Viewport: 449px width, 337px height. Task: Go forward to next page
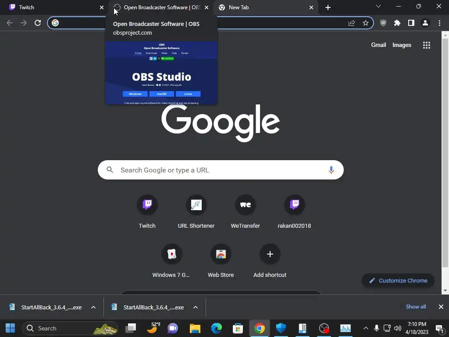click(24, 23)
